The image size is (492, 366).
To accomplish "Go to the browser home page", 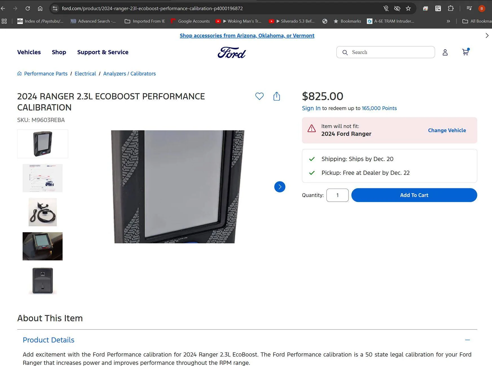I will [40, 8].
